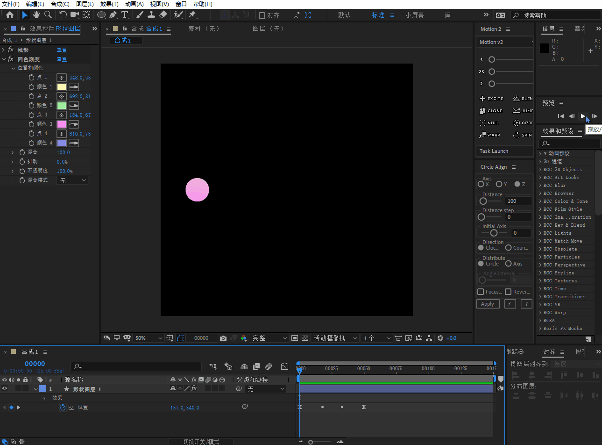Click the yellow 颜色 1 color swatch
602x445 pixels.
(x=61, y=87)
